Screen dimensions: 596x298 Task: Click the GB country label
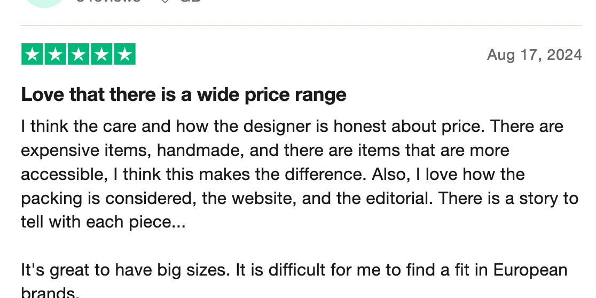pyautogui.click(x=189, y=2)
